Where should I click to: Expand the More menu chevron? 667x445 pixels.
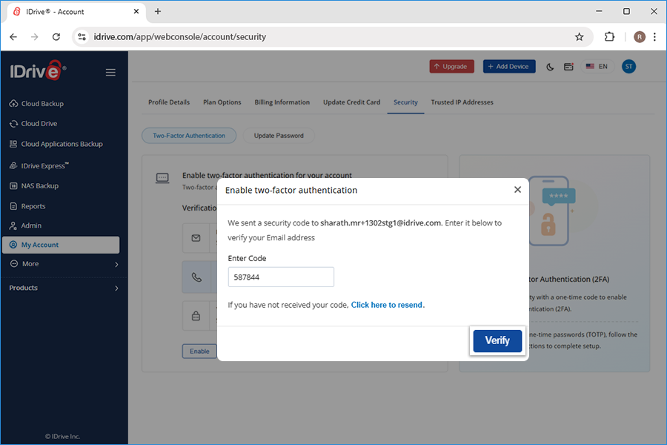click(116, 265)
